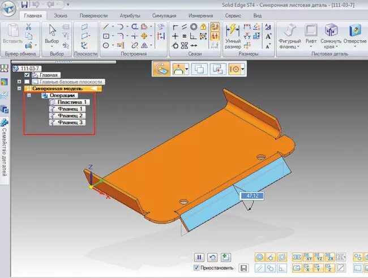Screen dimensions: 368x278
Task: Toggle the symmetric about YZ live rule
Action: 318,257
